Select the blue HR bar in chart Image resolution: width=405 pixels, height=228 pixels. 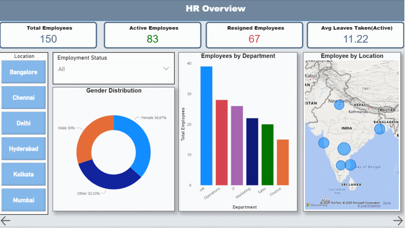coord(206,126)
